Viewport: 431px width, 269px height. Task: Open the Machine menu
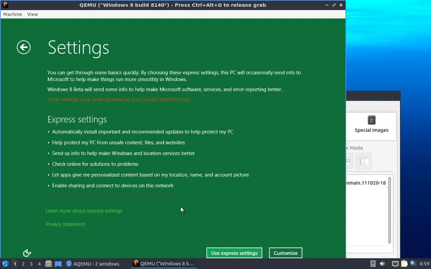(x=12, y=14)
